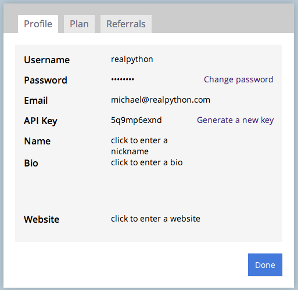Select the realpython username value
This screenshot has width=298, height=290.
(x=132, y=59)
